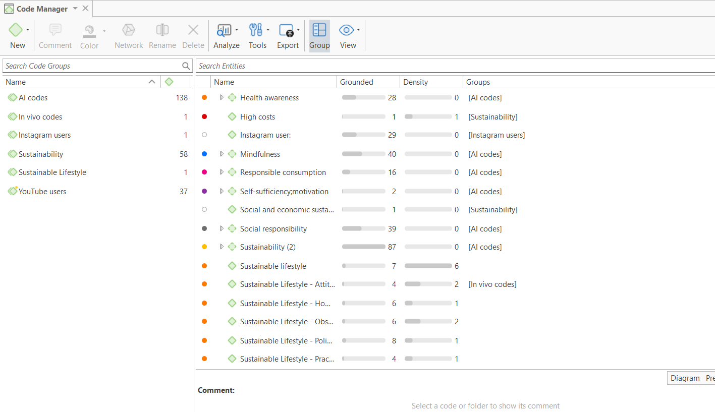Switch to the Code Manager tab

pos(41,9)
